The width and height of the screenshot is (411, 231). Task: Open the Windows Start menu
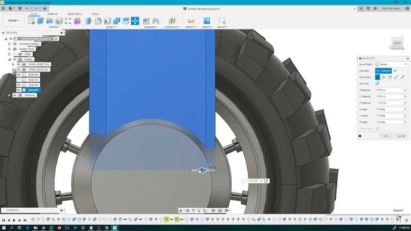[x=4, y=228]
